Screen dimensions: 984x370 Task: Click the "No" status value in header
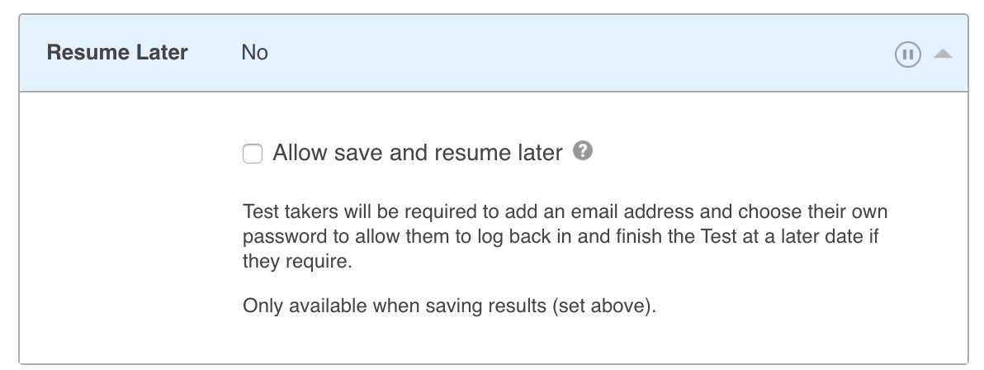pos(254,54)
